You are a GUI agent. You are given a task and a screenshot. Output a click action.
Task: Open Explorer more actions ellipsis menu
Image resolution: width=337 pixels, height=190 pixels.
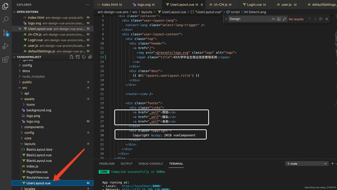pos(88,5)
